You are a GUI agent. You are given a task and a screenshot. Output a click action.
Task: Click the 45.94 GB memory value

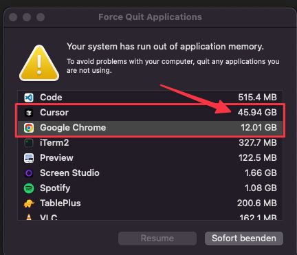[257, 113]
